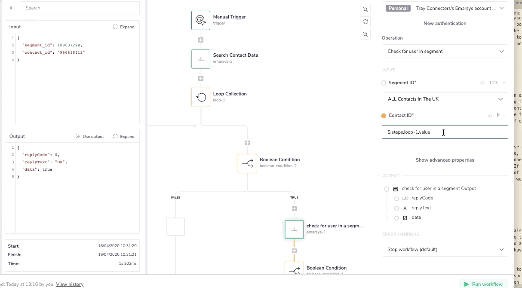Open the ALL Contacts In The UK dropdown
Screen dimensions: 522x288
coord(445,99)
